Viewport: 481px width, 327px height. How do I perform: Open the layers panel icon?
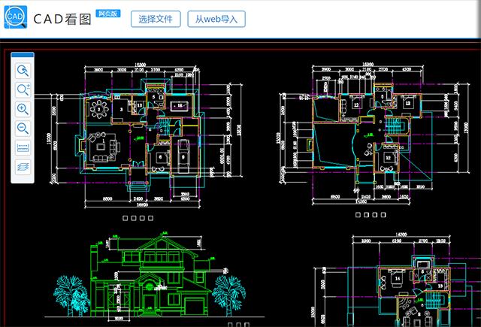[23, 167]
